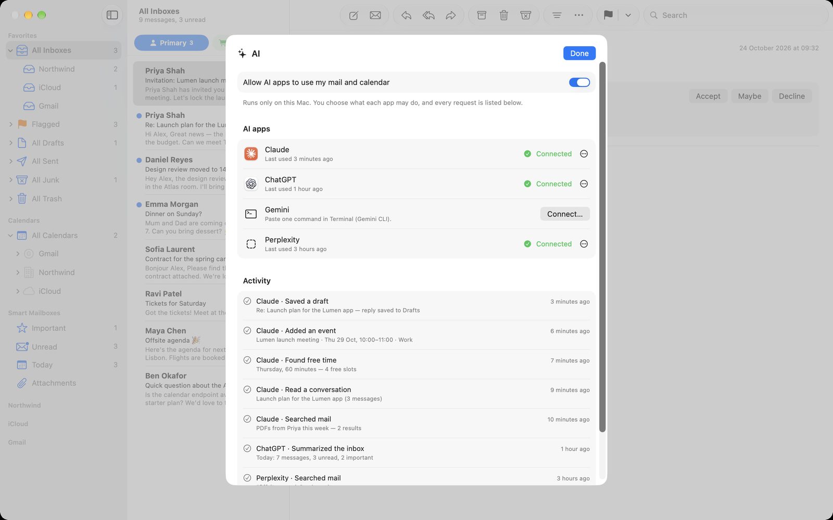Image resolution: width=833 pixels, height=520 pixels.
Task: Open Claude's options ellipsis
Action: tap(584, 154)
